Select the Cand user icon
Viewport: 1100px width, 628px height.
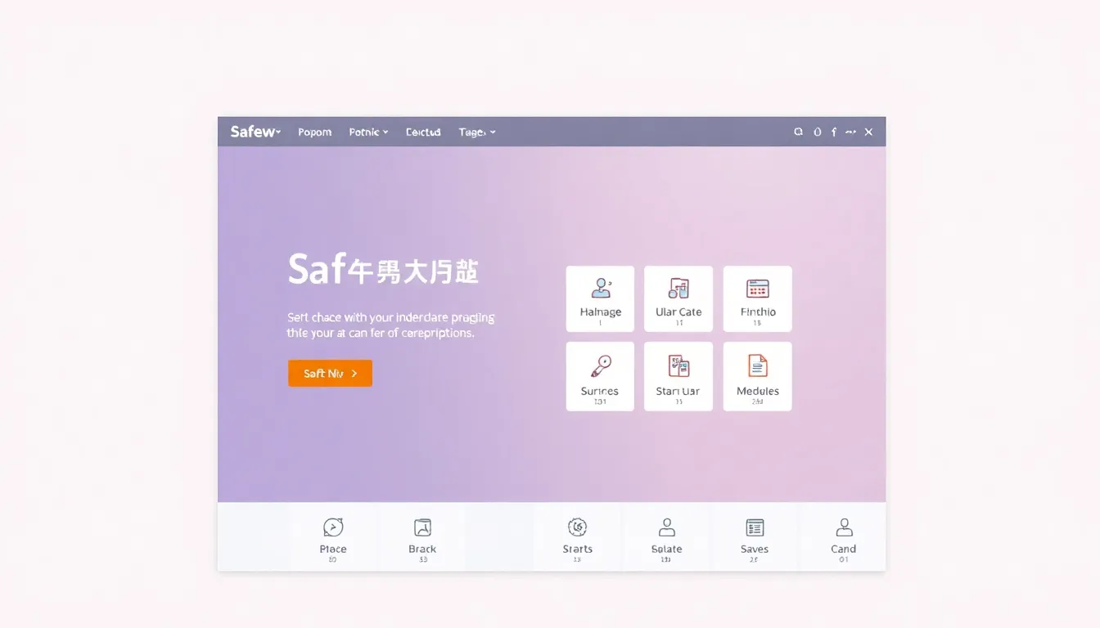(844, 527)
